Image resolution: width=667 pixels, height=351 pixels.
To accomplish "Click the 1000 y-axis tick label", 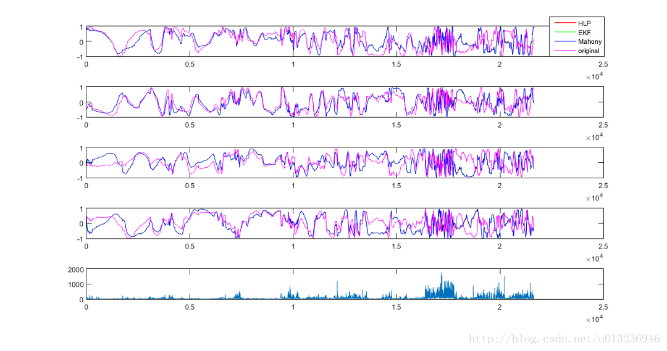I will [76, 284].
